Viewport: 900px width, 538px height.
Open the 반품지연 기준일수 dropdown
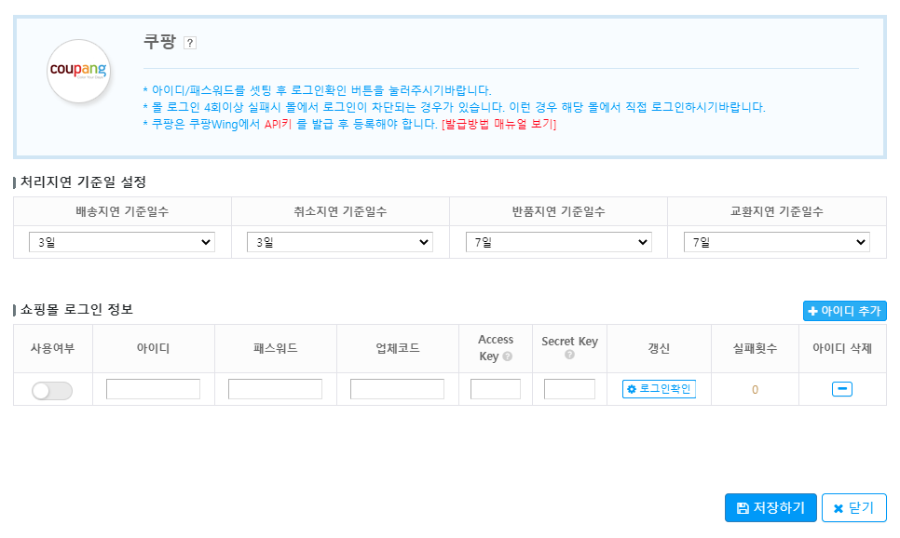557,241
